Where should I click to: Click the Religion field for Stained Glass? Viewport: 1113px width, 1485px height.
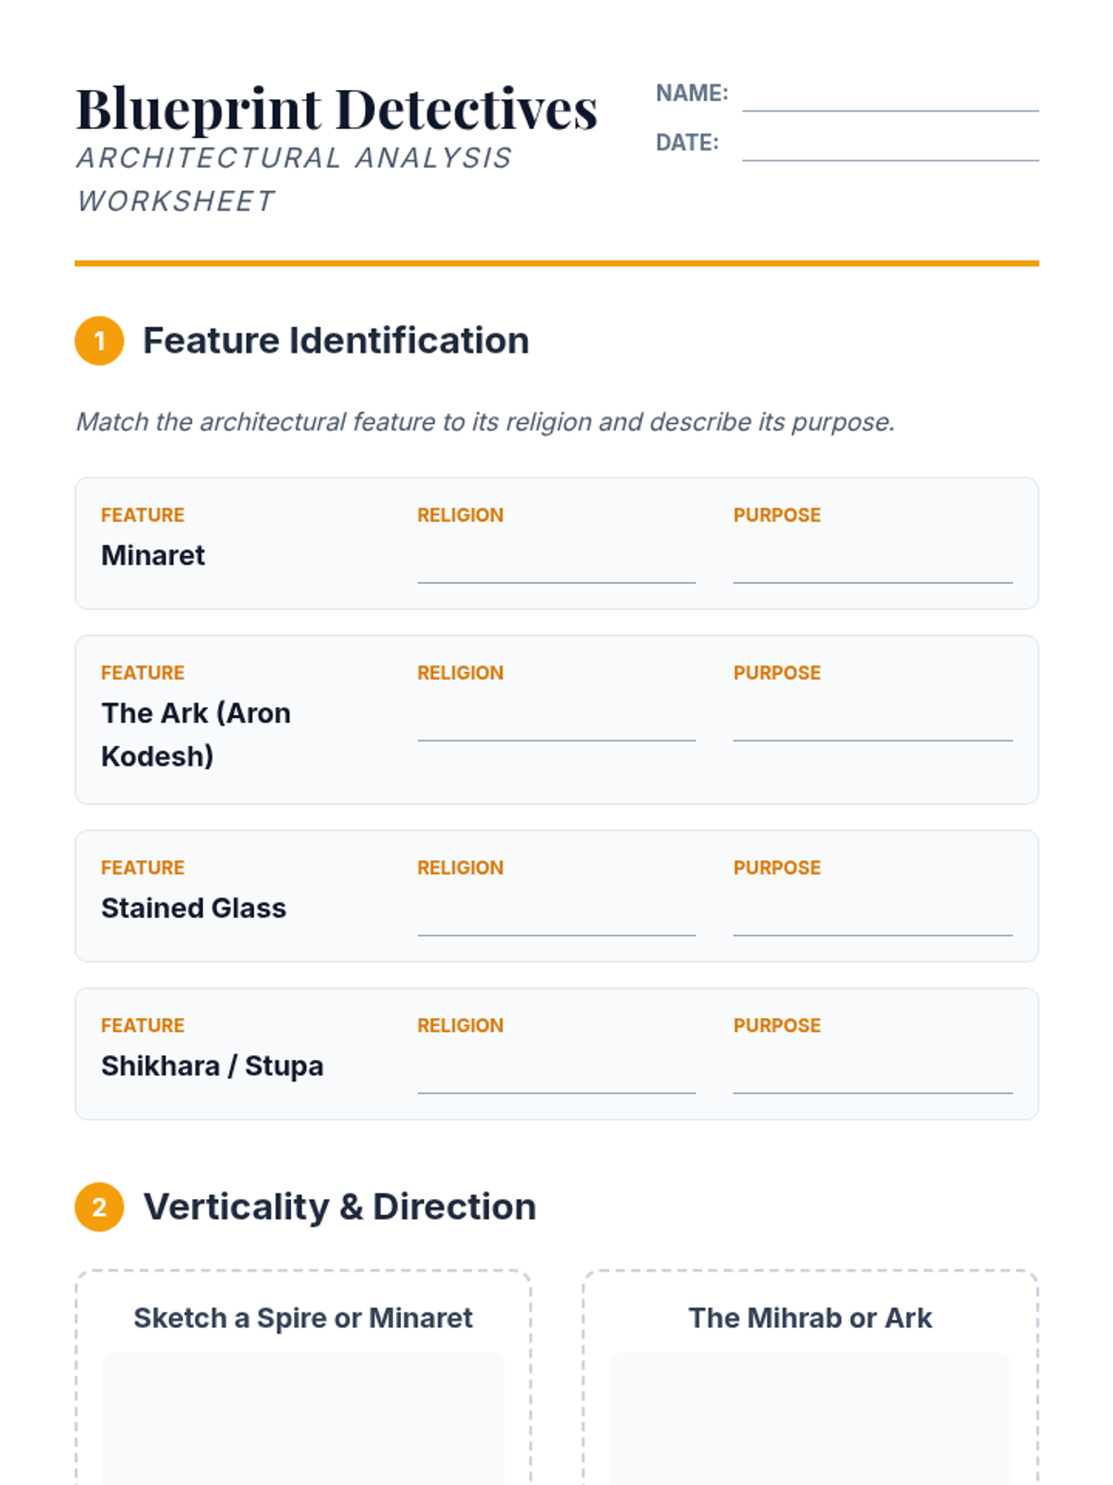point(556,919)
